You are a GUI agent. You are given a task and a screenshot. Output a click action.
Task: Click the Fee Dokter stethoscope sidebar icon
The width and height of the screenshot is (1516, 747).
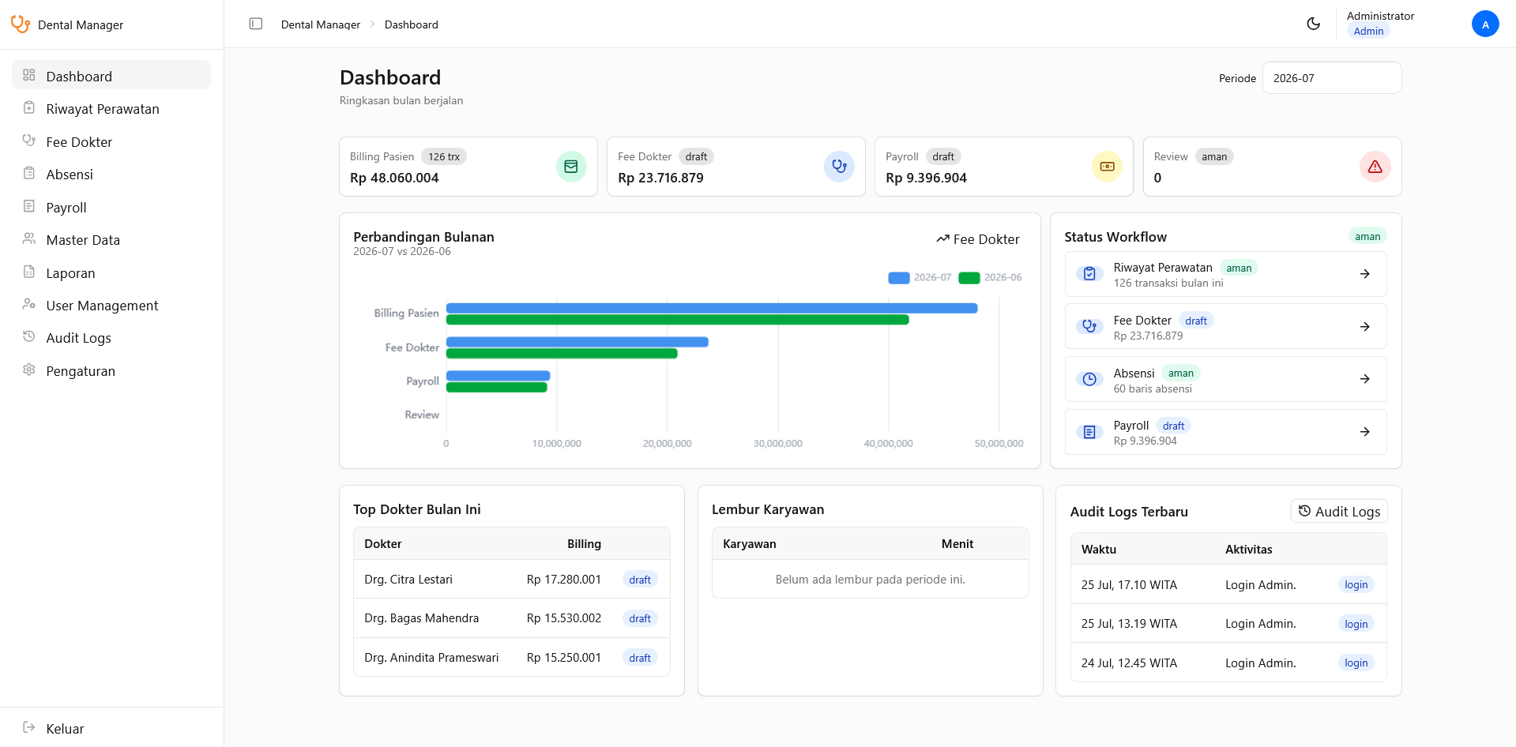[29, 141]
